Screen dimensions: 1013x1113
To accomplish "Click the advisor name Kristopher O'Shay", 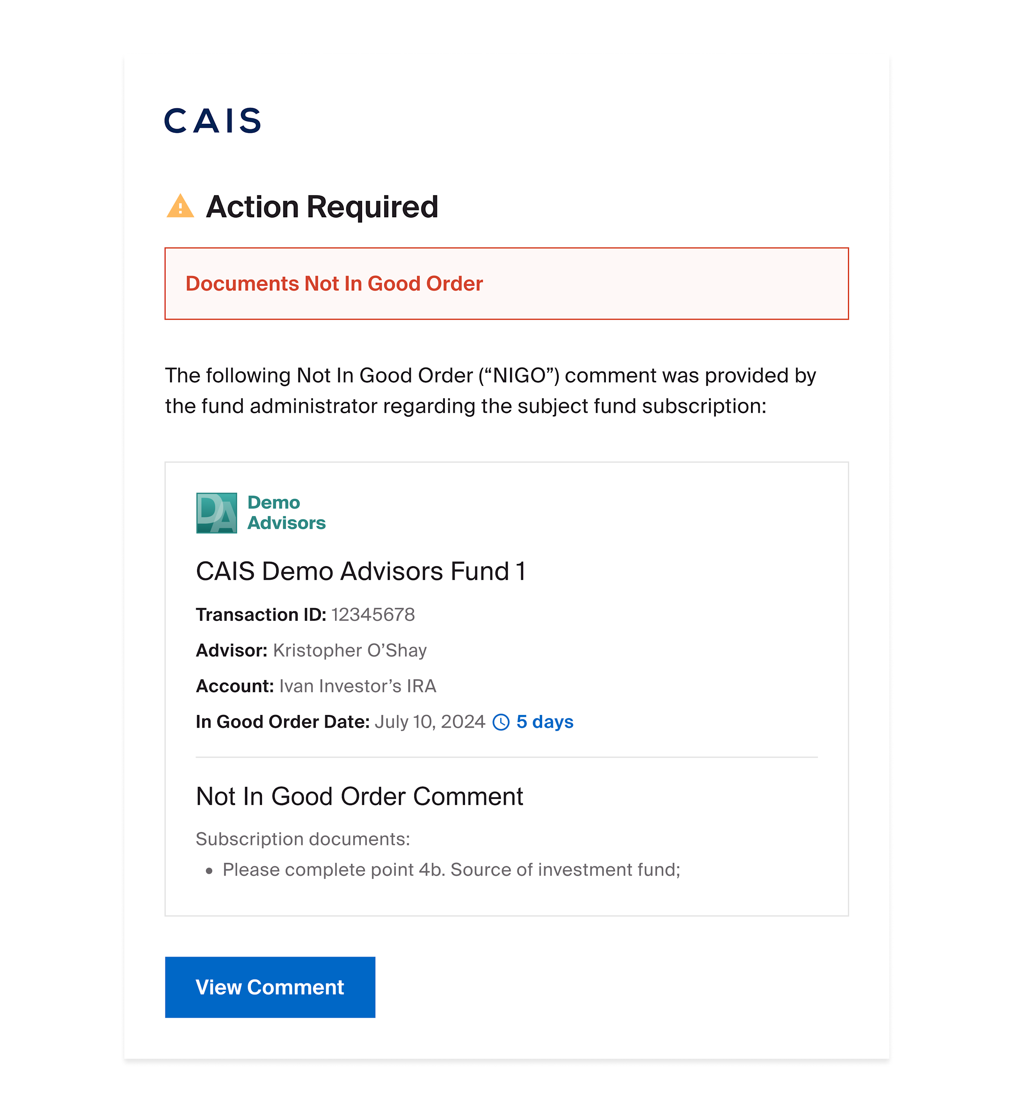I will click(x=349, y=650).
